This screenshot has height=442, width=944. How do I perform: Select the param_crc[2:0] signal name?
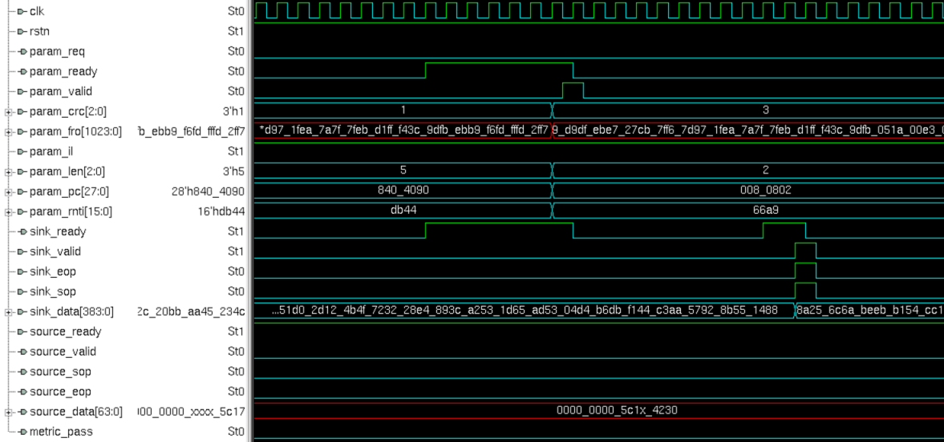pyautogui.click(x=68, y=112)
